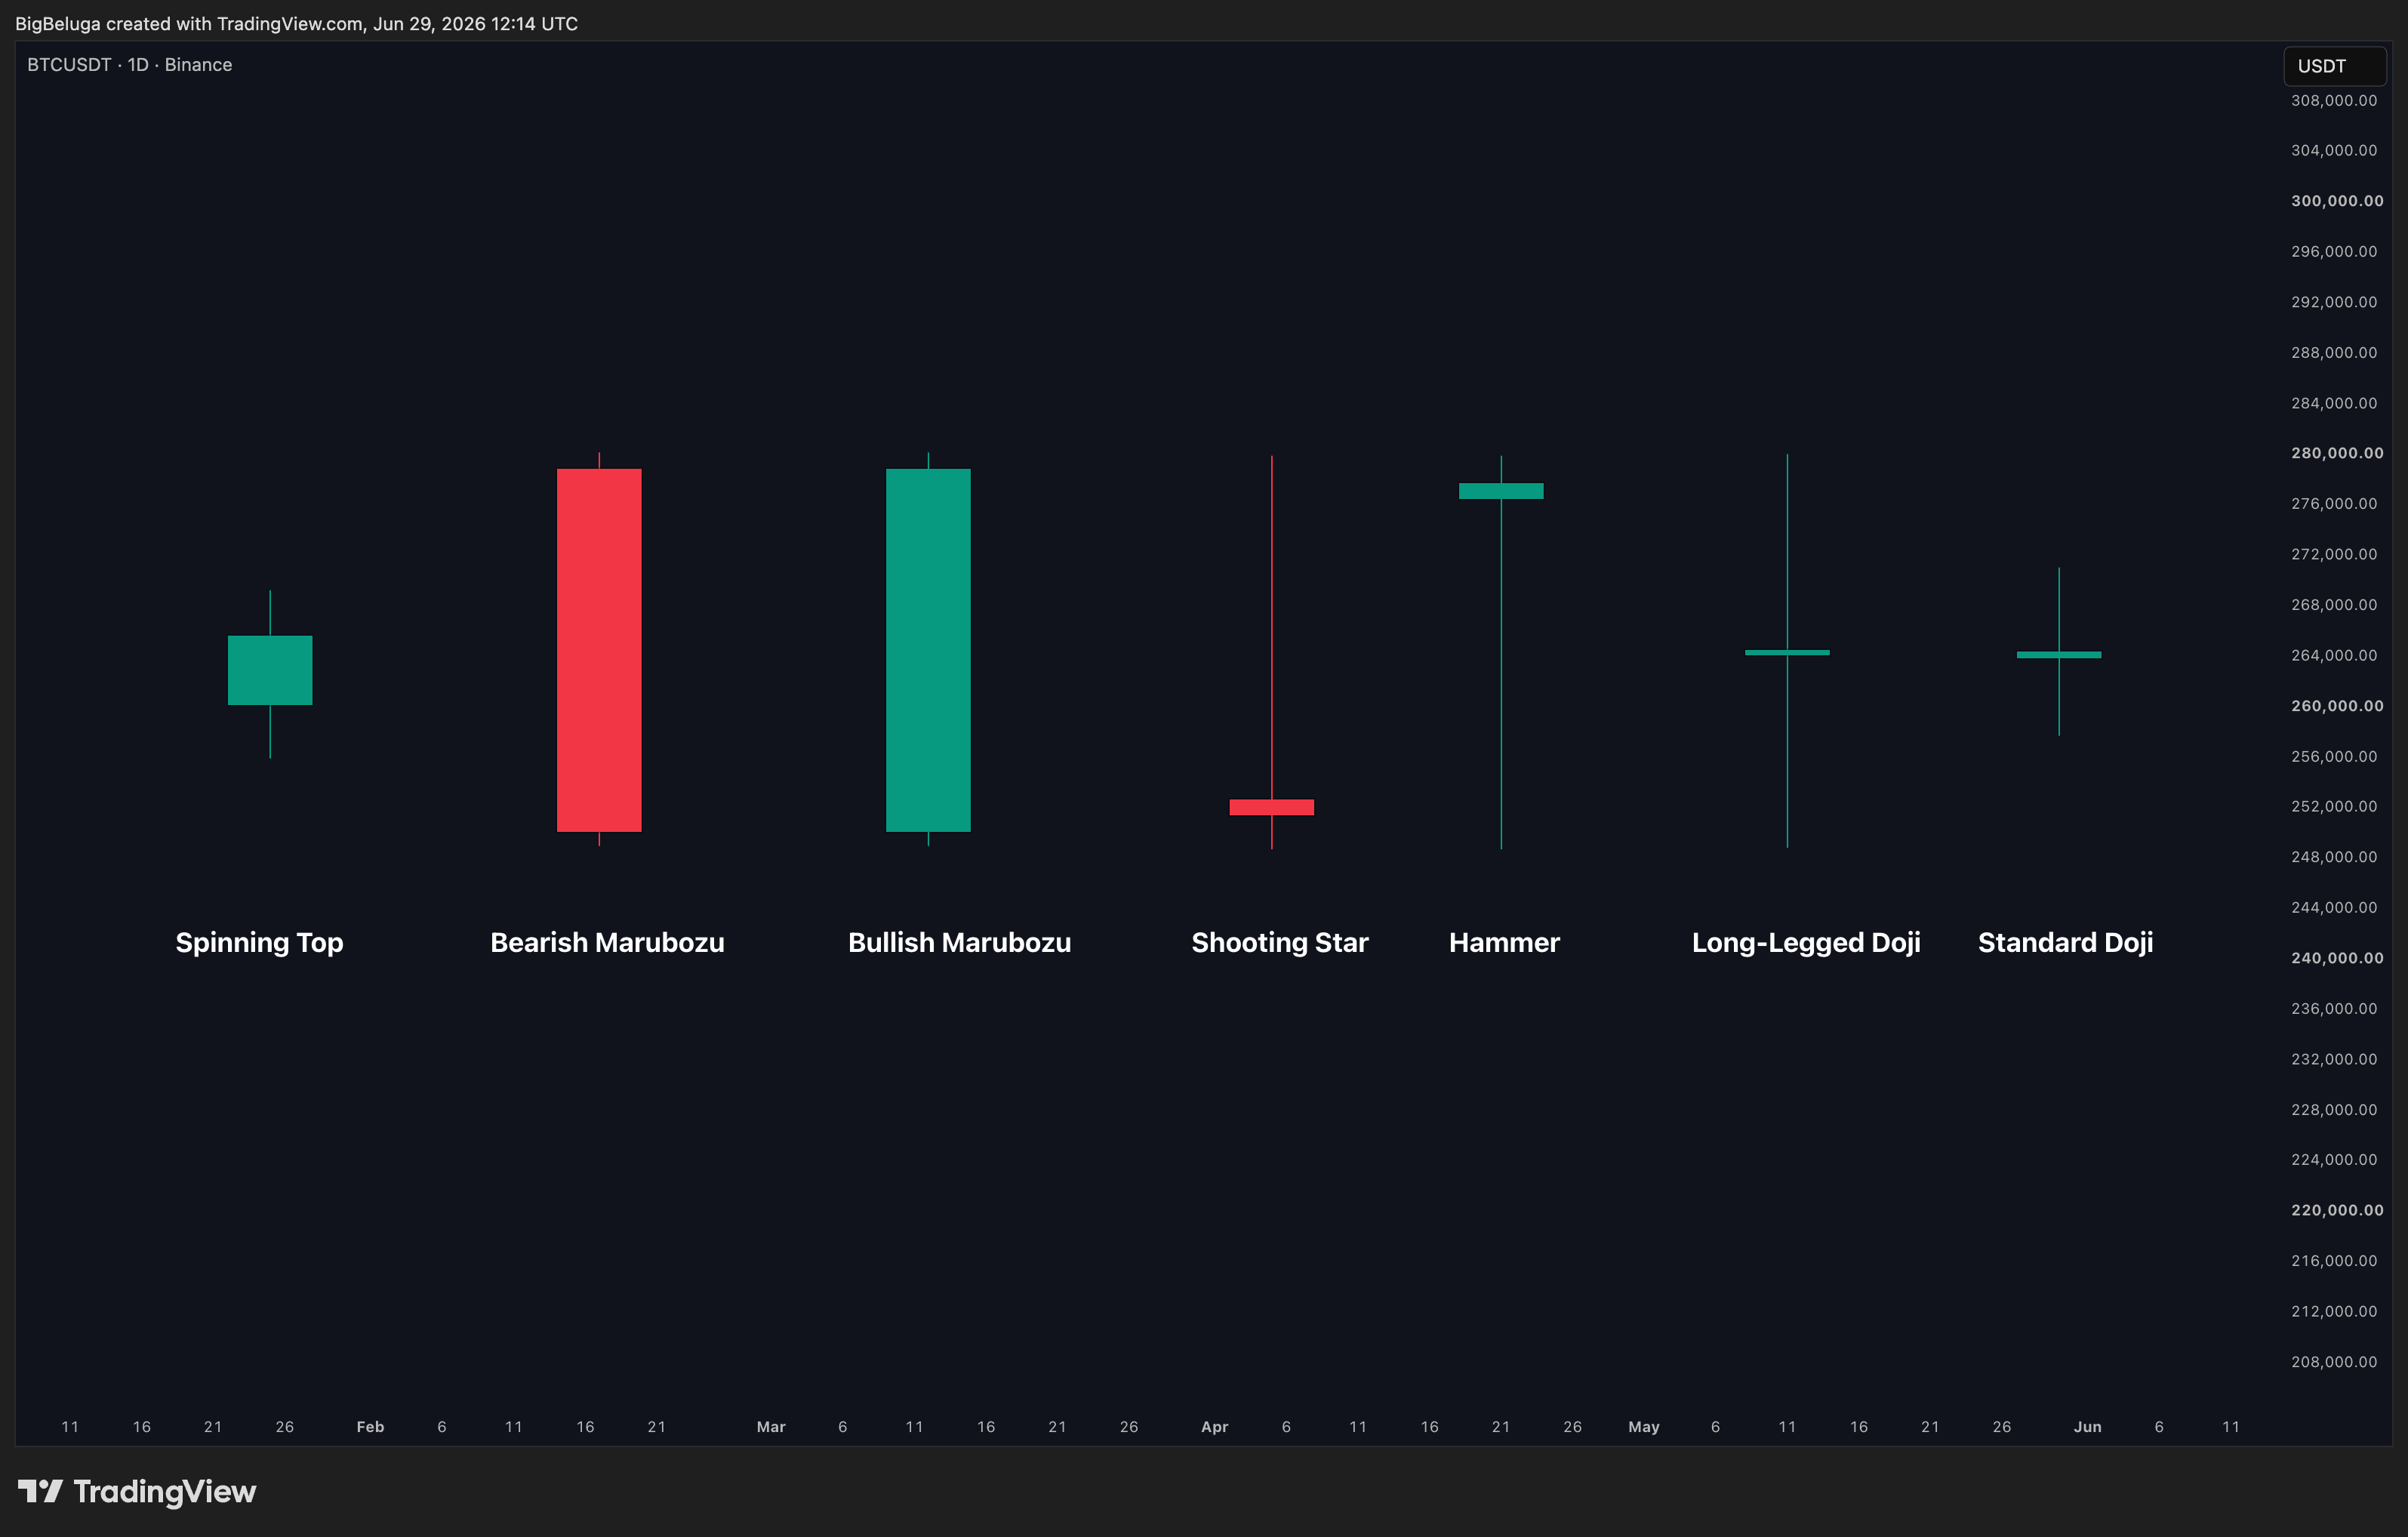Select the Long-Legged Doji candle crossbar
The height and width of the screenshot is (1537, 2408).
[x=1787, y=653]
